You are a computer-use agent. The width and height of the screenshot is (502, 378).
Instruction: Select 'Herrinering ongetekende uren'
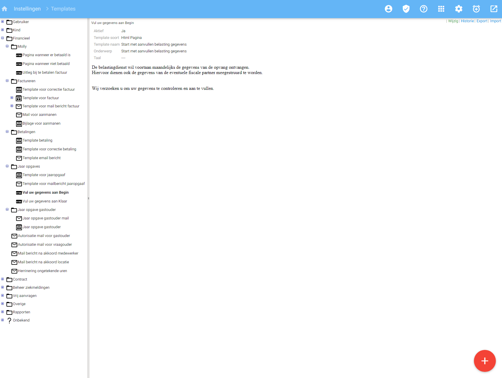[x=42, y=271]
